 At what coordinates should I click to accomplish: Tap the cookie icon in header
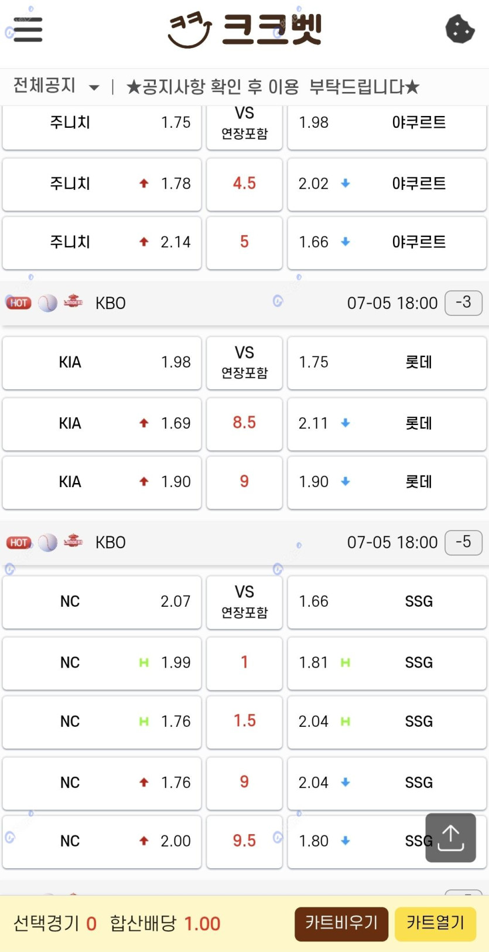[x=460, y=29]
